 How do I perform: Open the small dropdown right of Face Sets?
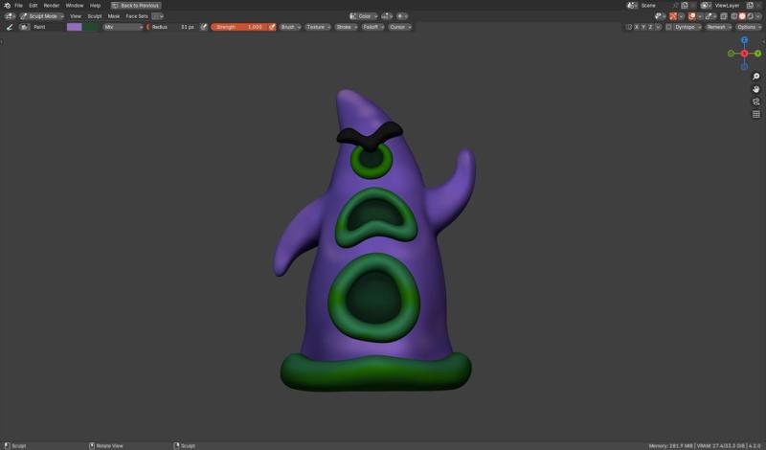(x=157, y=16)
